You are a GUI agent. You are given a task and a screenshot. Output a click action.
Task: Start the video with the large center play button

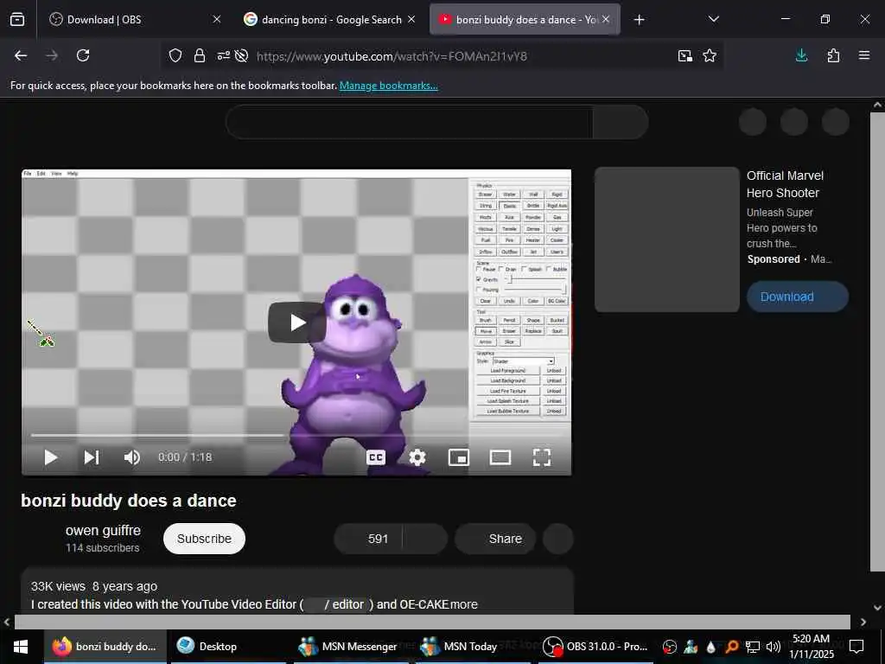(x=297, y=322)
